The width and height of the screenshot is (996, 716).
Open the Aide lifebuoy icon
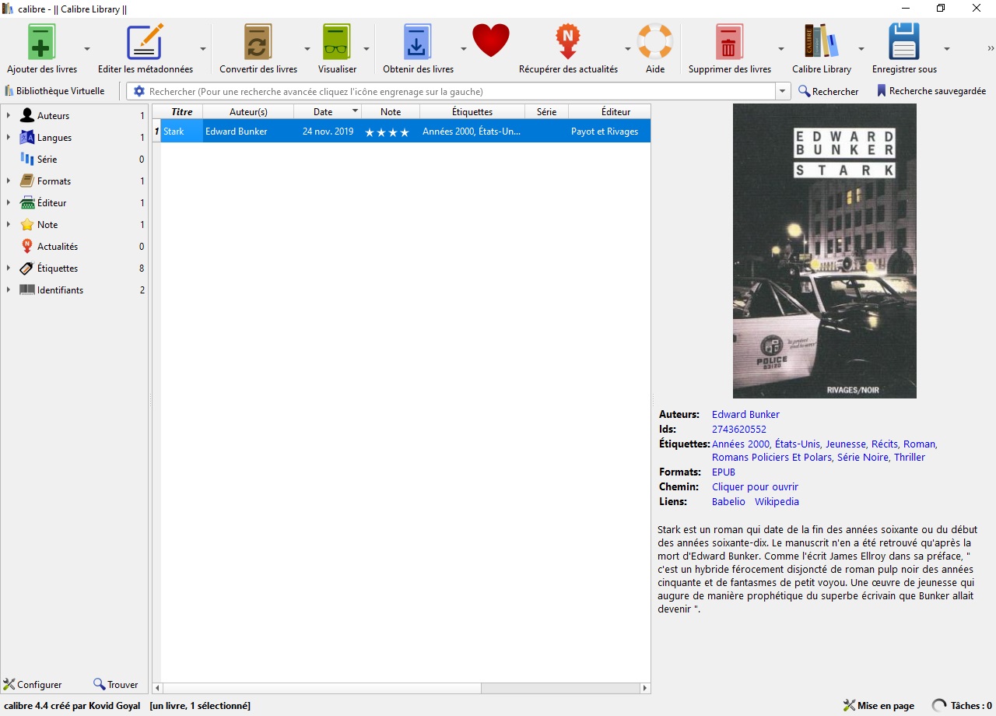tap(655, 41)
